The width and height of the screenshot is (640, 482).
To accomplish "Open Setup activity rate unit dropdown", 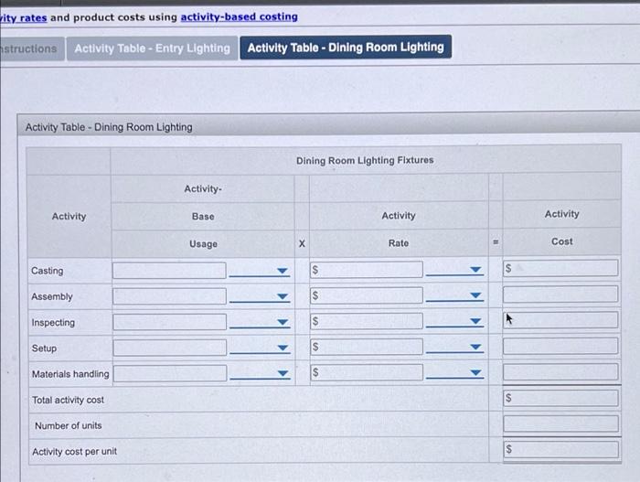I will click(454, 347).
